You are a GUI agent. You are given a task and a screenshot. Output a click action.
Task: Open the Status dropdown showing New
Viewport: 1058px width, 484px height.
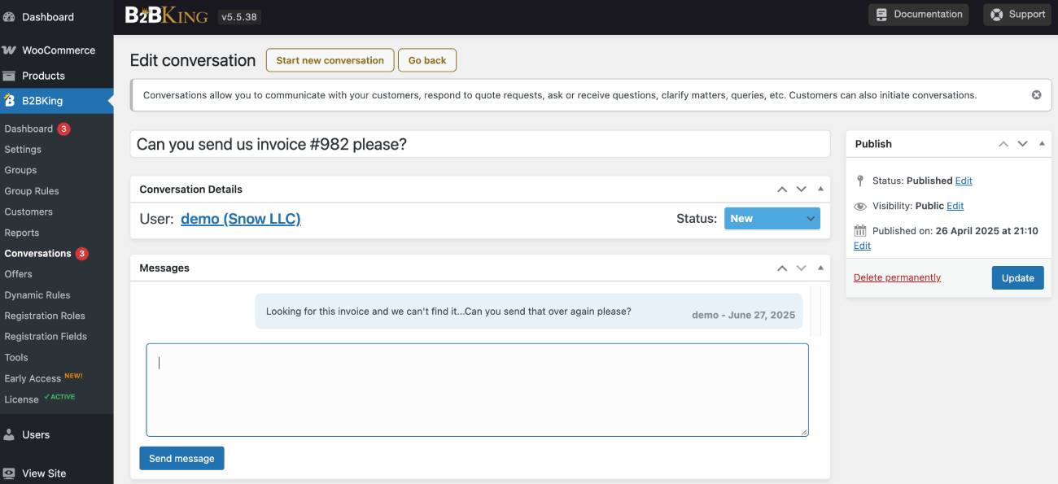click(772, 218)
